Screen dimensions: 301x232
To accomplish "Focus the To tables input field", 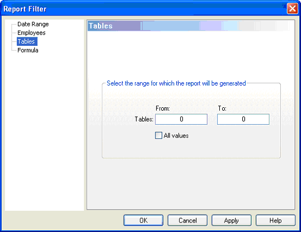I will point(243,119).
